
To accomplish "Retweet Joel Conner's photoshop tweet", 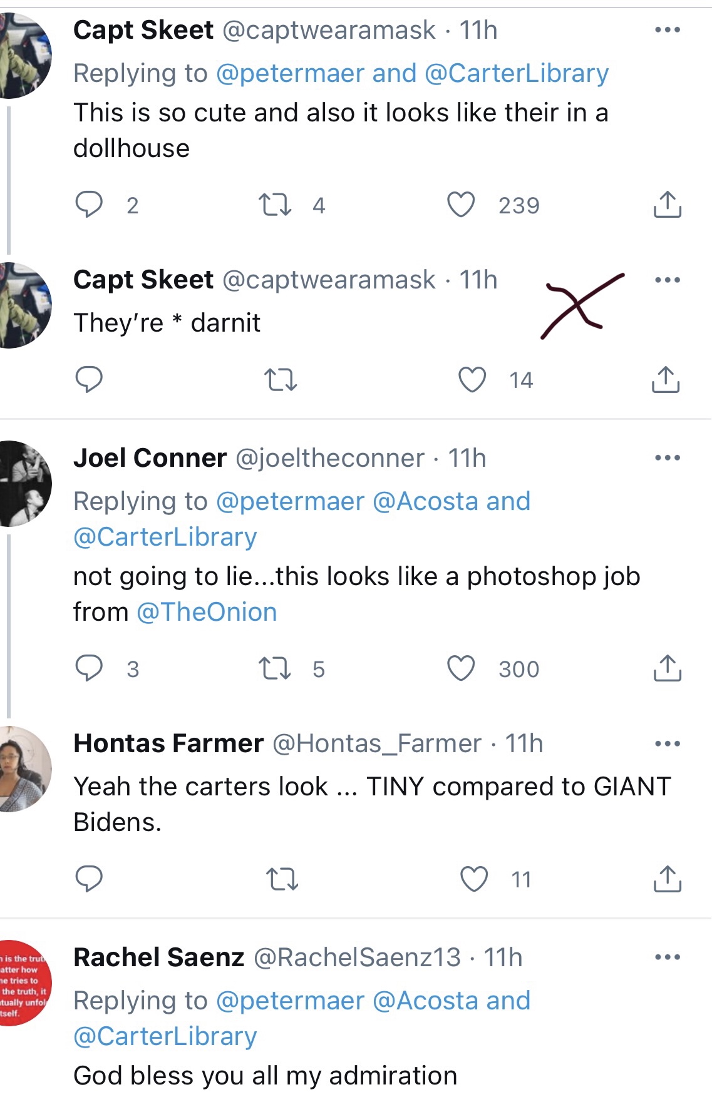I will tap(275, 668).
